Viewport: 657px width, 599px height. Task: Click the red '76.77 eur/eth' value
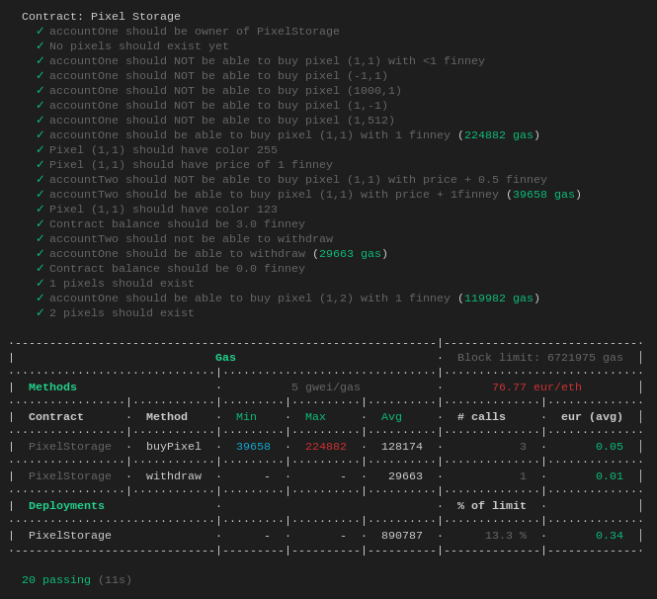(536, 386)
